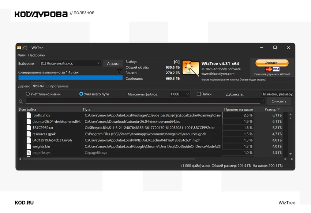Select the rootfs.vhdx file name
The width and height of the screenshot is (311, 213).
tap(41, 115)
